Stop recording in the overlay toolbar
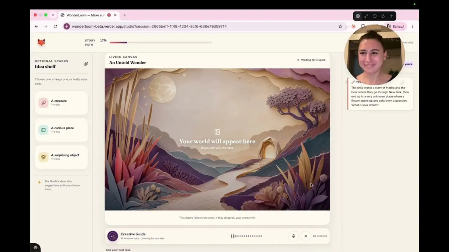 pos(358,16)
